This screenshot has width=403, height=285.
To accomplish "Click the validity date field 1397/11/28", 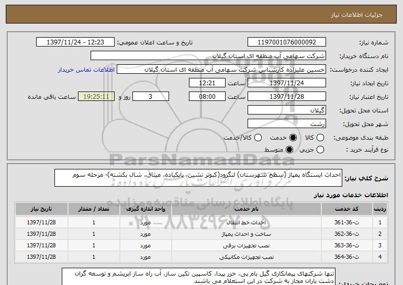I will pyautogui.click(x=287, y=97).
